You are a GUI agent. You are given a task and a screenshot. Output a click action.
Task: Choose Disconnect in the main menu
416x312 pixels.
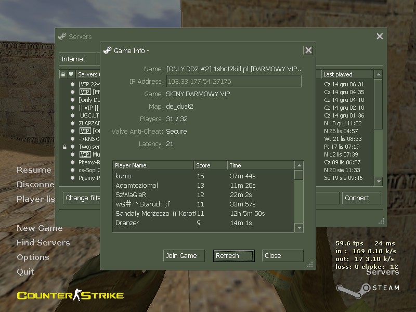(x=35, y=185)
